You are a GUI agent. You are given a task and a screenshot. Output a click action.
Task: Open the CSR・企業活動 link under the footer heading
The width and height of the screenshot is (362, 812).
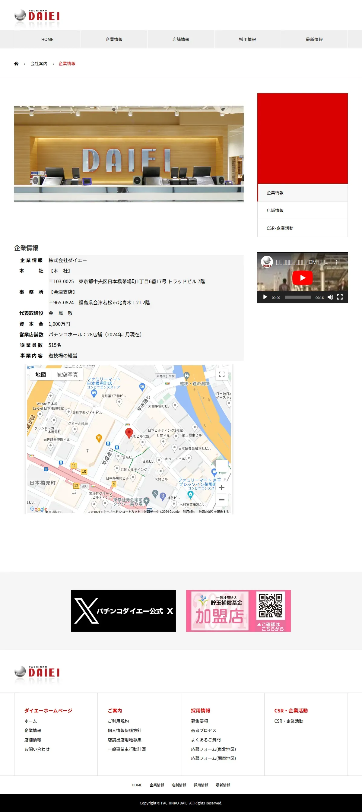pos(288,721)
